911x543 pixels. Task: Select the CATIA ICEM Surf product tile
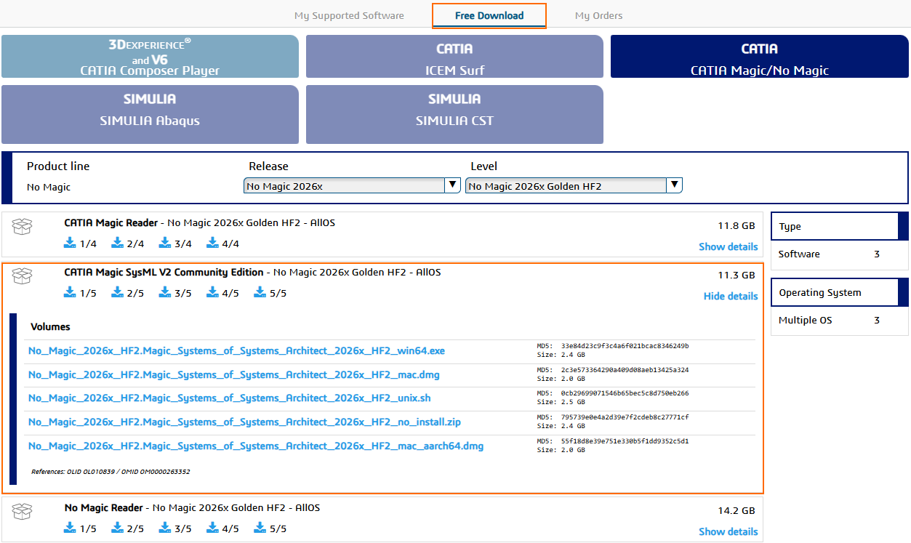454,56
